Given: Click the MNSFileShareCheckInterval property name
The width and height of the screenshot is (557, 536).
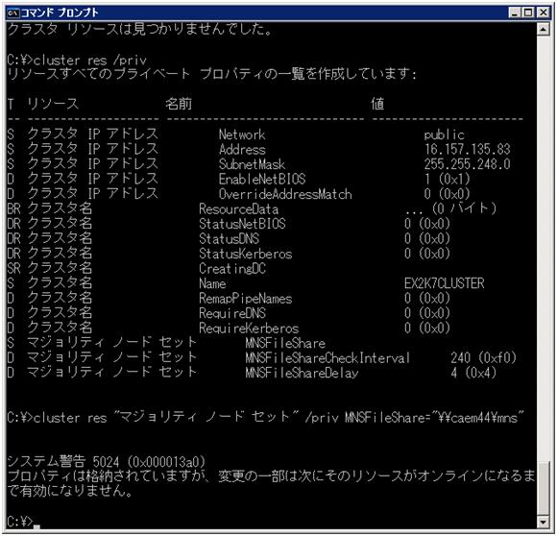Looking at the screenshot, I should tap(327, 358).
